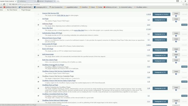
Task: Open the CloudBees Jenkins bookmark
Action: tap(141, 7)
